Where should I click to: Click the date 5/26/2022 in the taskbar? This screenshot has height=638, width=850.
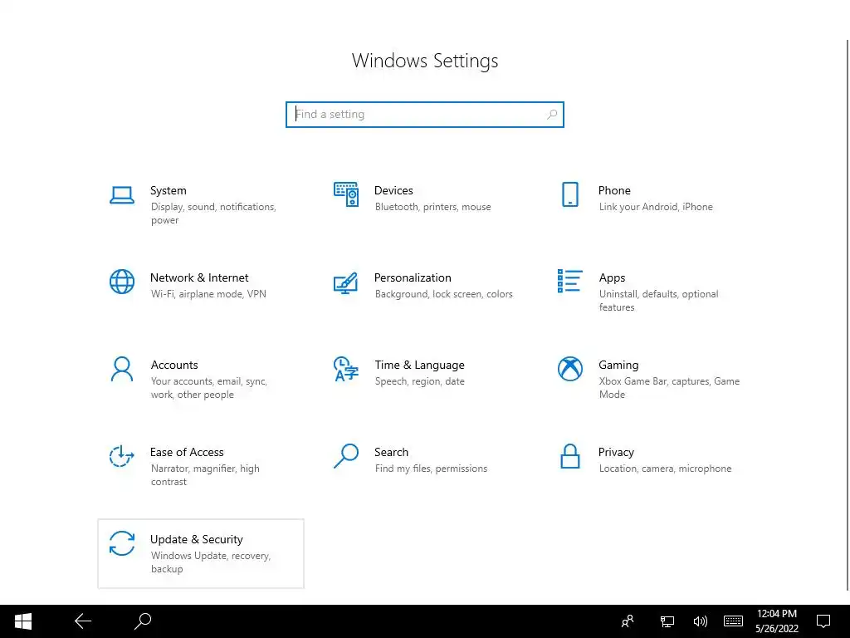click(x=777, y=629)
